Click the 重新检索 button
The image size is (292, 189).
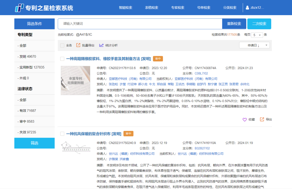coord(234,24)
